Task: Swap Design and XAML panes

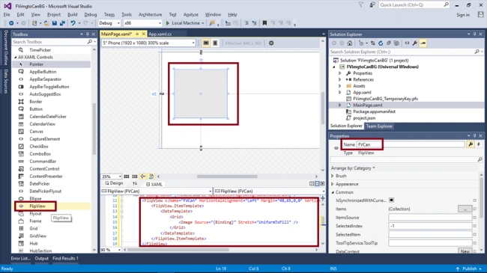Action: pyautogui.click(x=134, y=184)
